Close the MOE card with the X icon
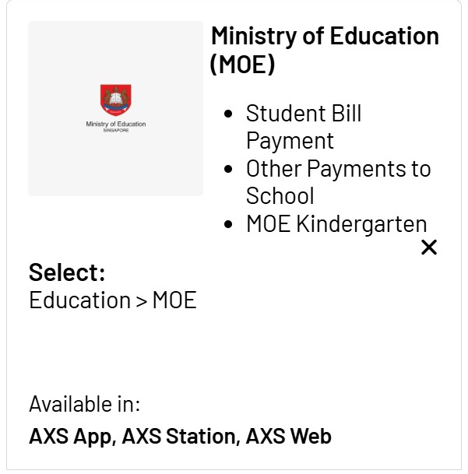468x474 pixels. point(429,248)
